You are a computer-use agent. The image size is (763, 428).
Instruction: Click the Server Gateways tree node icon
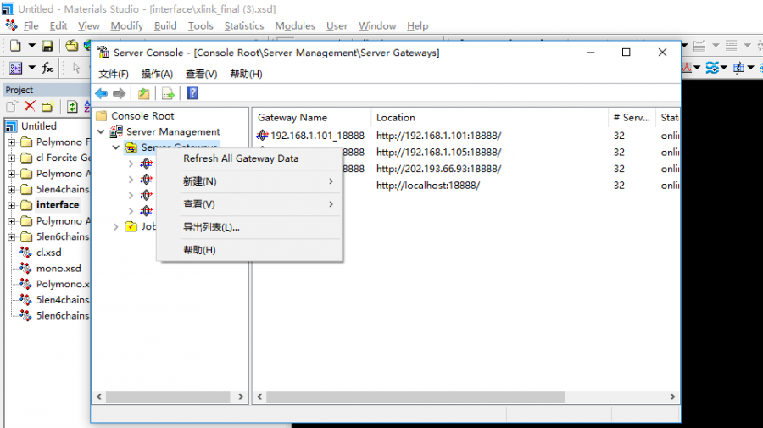pyautogui.click(x=131, y=147)
